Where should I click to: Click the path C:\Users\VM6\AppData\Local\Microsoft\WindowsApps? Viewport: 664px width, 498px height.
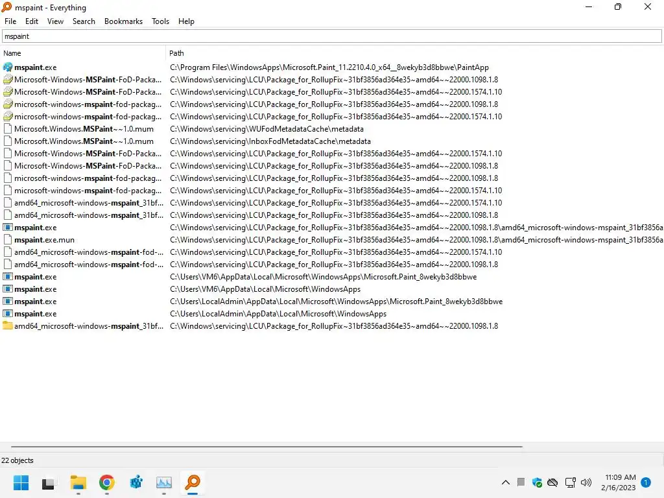(265, 289)
